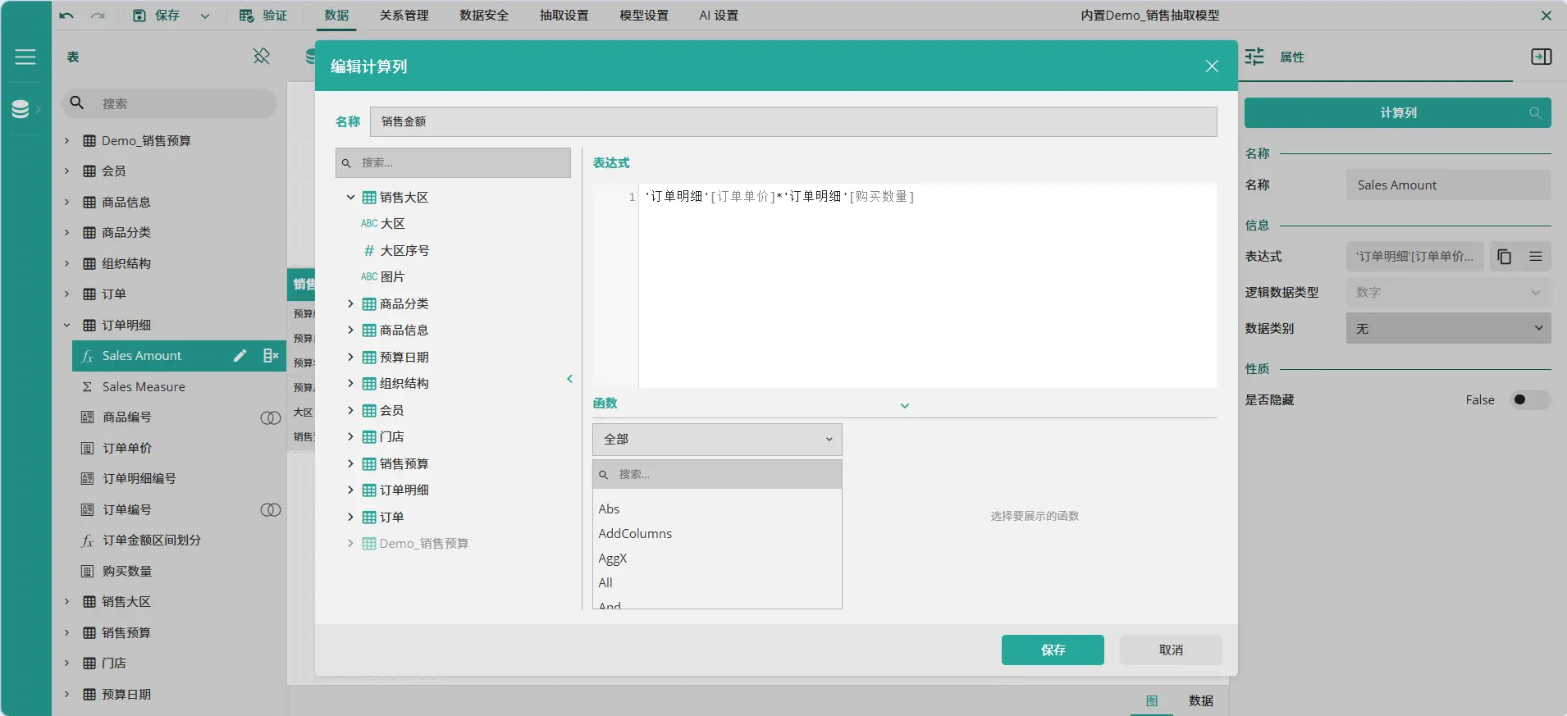The height and width of the screenshot is (716, 1567).
Task: Open save options dropdown arrow
Action: [205, 16]
